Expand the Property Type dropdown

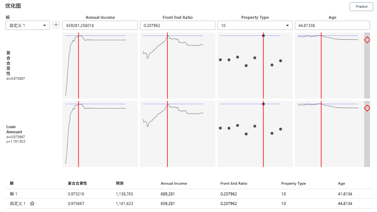tap(255, 25)
